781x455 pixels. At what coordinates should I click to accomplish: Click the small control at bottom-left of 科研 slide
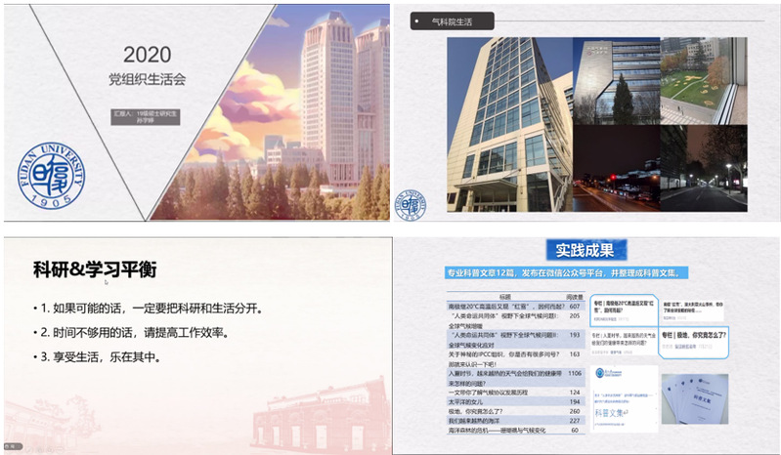tap(13, 448)
